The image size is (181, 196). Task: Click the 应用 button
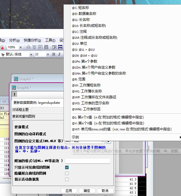[x=69, y=191]
